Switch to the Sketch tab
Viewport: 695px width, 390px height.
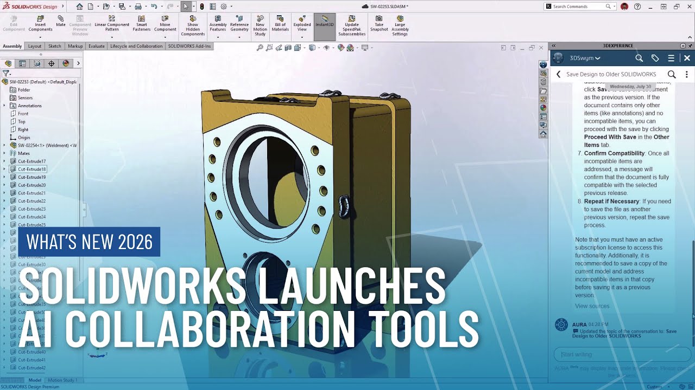(55, 46)
